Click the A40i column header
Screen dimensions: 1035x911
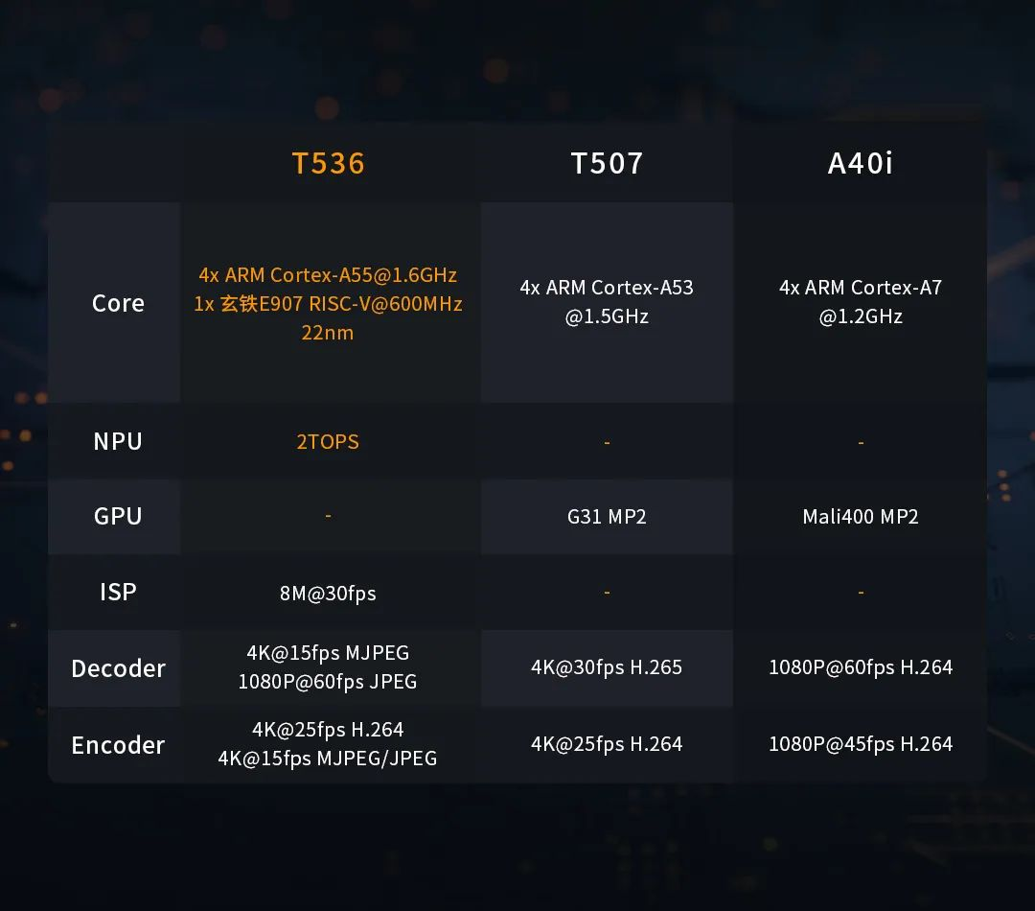click(x=860, y=163)
